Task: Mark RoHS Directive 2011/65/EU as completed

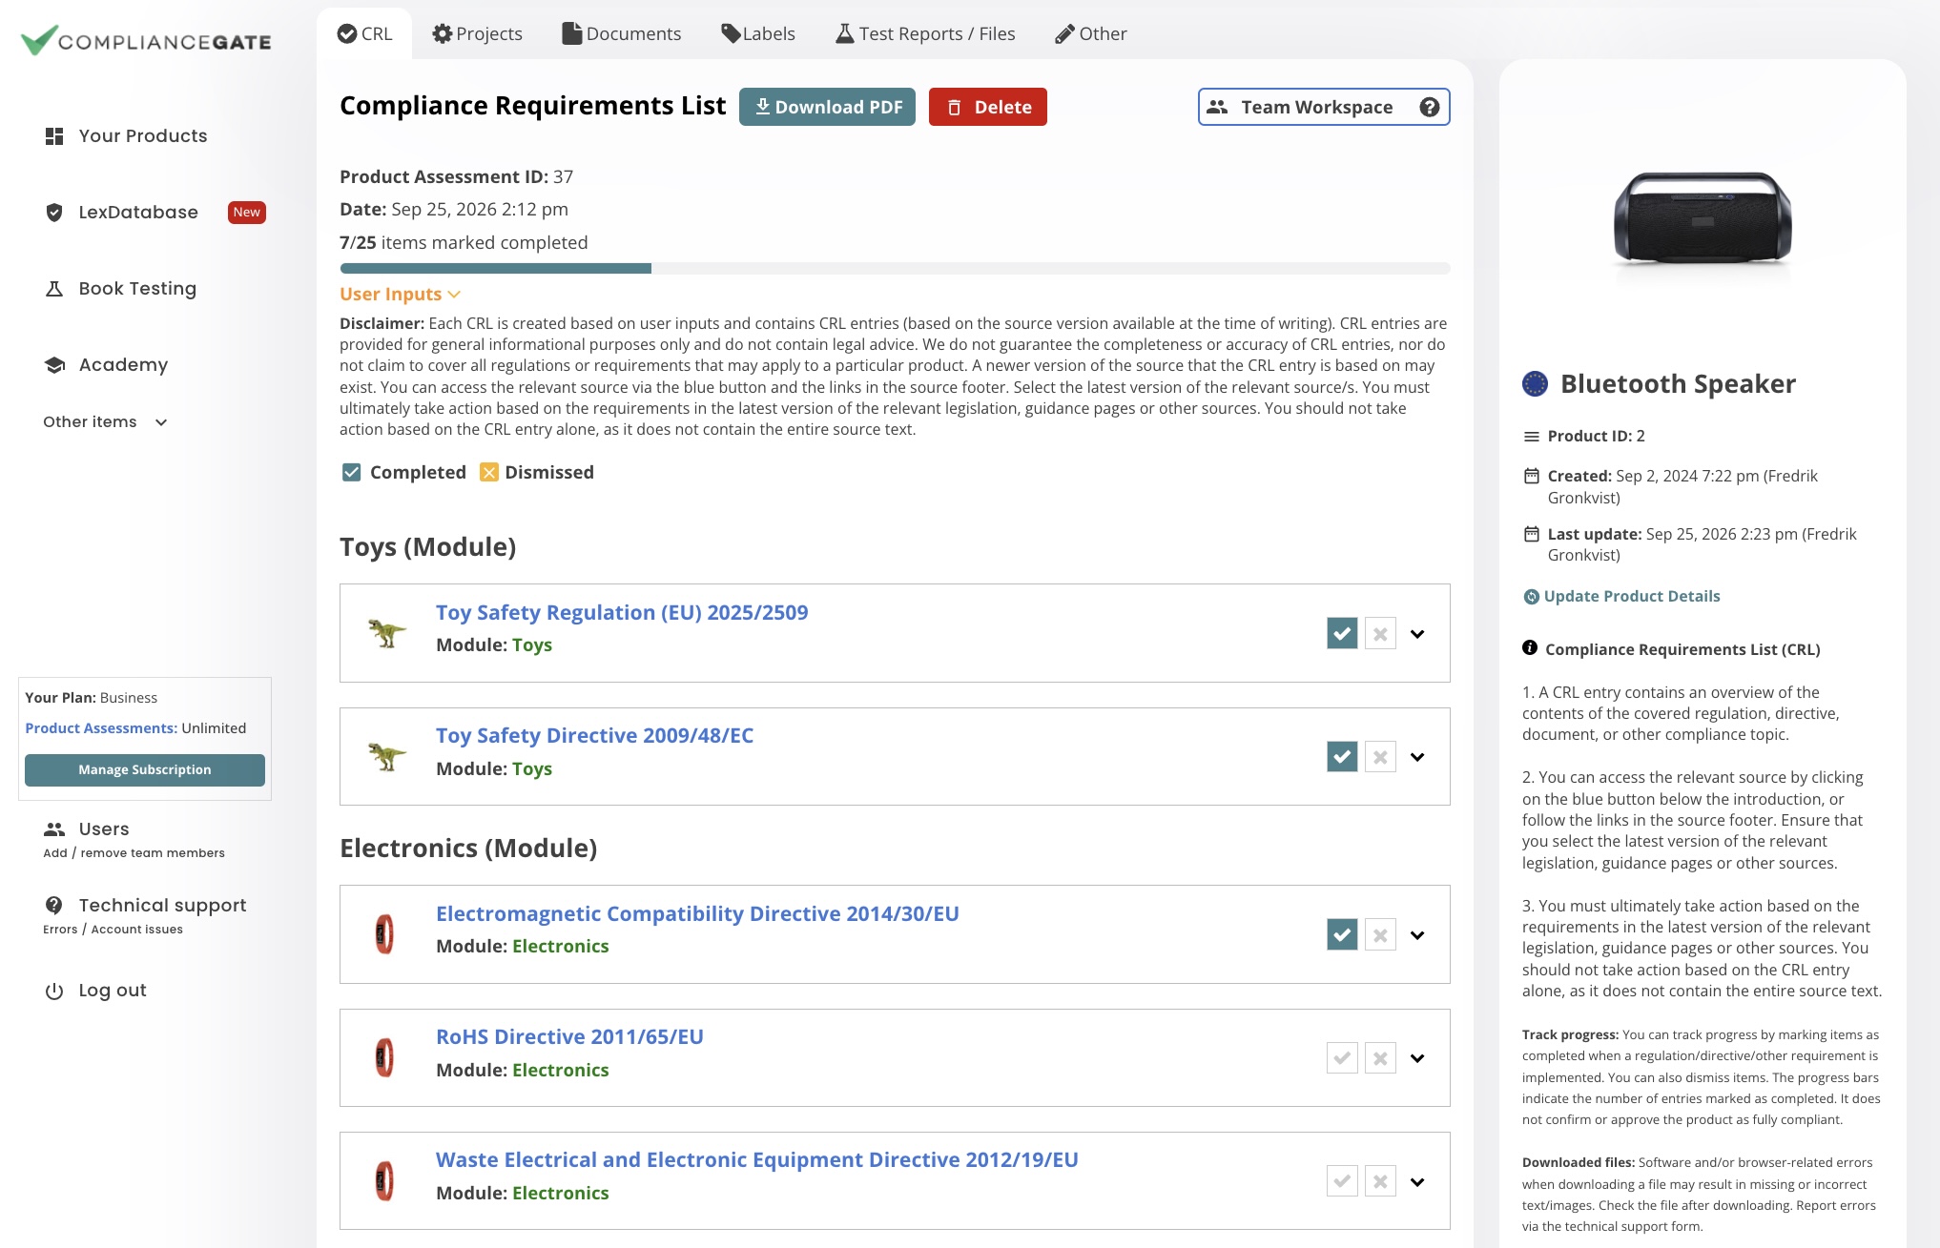Action: coord(1342,1058)
